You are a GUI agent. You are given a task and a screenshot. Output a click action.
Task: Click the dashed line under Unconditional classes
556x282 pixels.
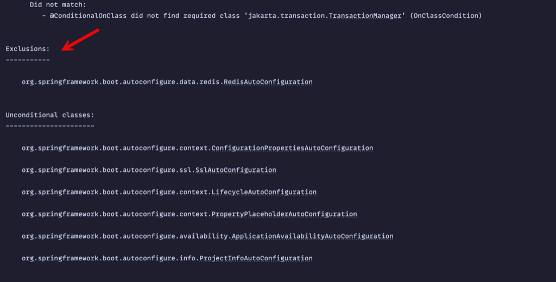tap(49, 126)
